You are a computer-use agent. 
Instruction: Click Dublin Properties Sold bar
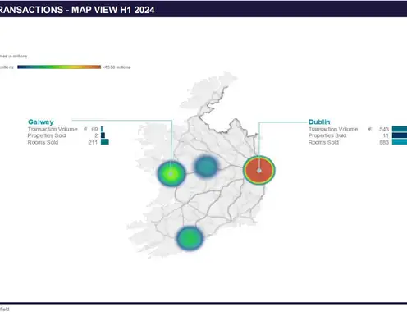click(400, 135)
